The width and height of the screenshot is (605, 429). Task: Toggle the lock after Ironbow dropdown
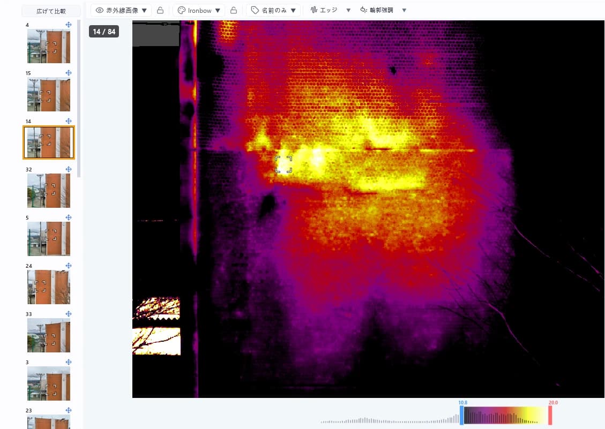point(234,10)
